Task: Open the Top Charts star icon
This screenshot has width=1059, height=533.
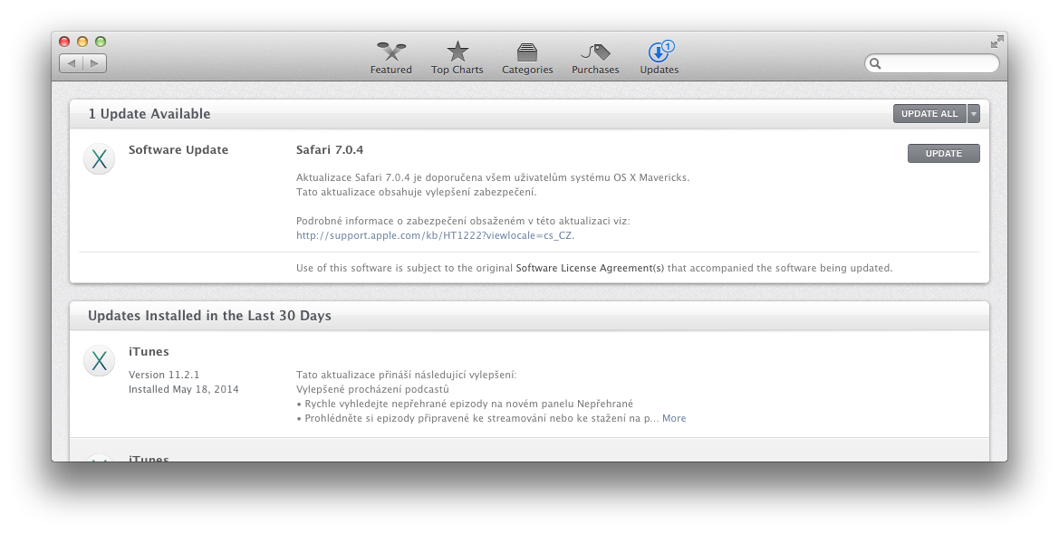Action: coord(457,52)
